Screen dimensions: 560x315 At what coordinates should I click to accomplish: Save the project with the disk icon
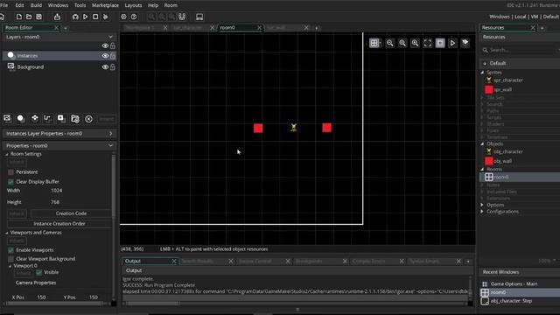coord(38,17)
